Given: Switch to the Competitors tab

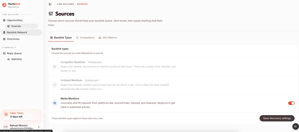Looking at the screenshot, I should click(x=85, y=38).
